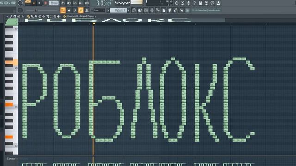Image resolution: width=296 pixels, height=166 pixels.
Task: Open the plugin picker plug icon
Action: click(170, 11)
